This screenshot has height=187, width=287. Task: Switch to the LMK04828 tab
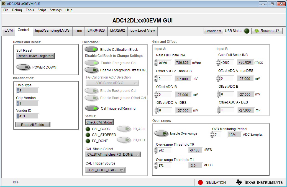(96, 31)
